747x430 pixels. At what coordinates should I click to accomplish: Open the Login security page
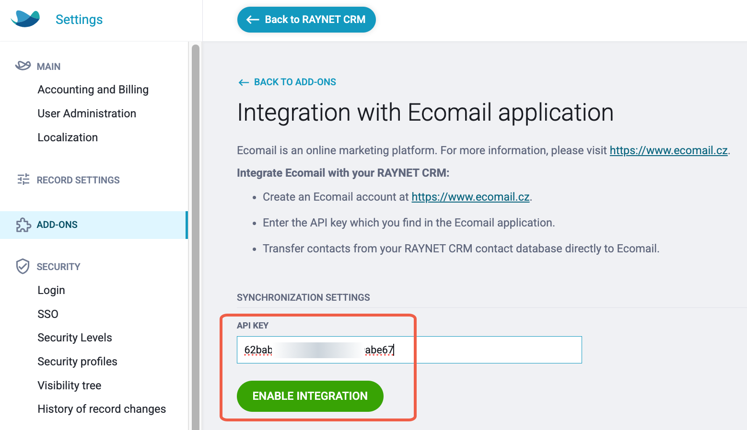[x=51, y=290]
